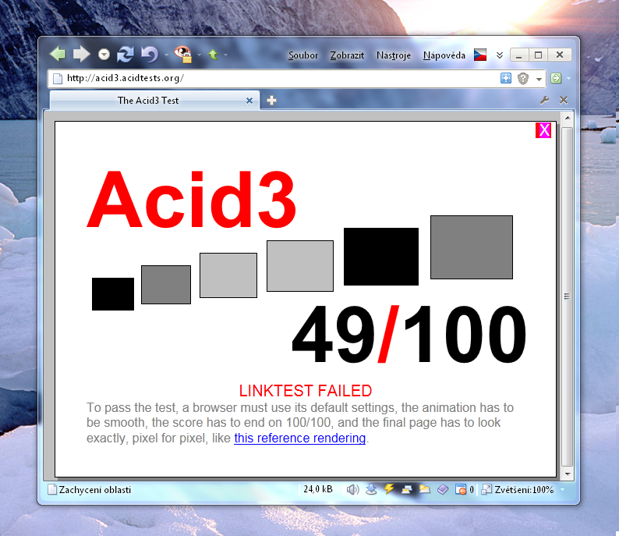Open a new tab with plus button
This screenshot has width=619, height=536.
coord(271,100)
